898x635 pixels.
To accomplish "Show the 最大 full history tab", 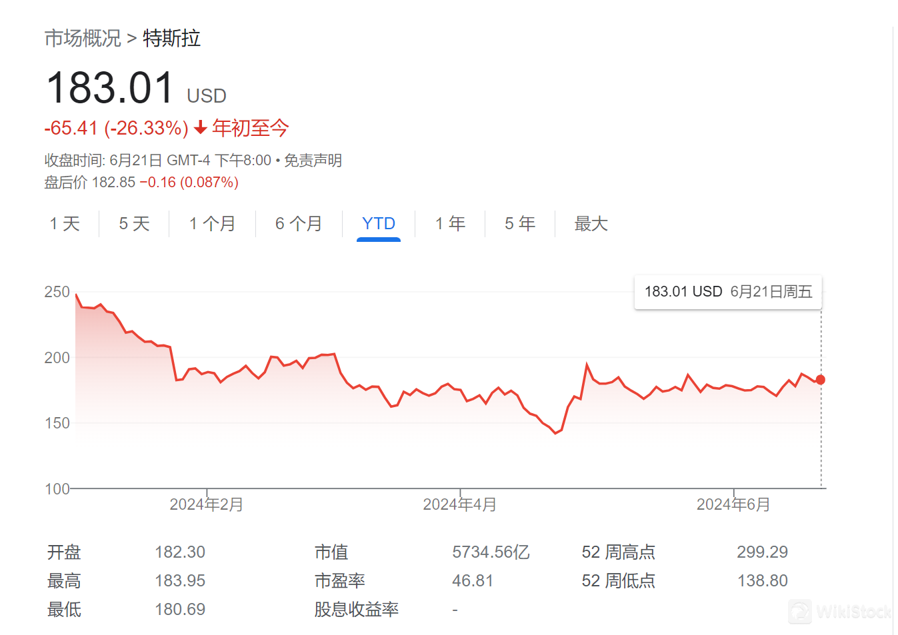I will click(591, 224).
